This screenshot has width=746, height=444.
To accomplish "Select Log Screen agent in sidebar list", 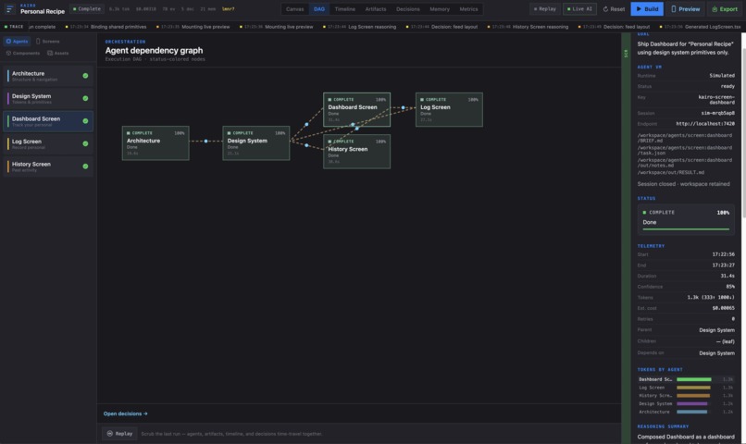I will click(x=48, y=143).
